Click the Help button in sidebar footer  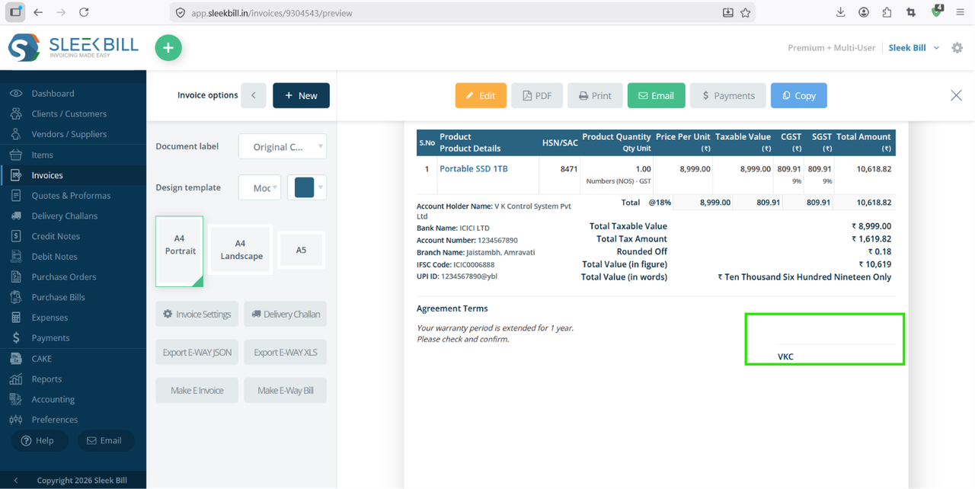(x=40, y=440)
